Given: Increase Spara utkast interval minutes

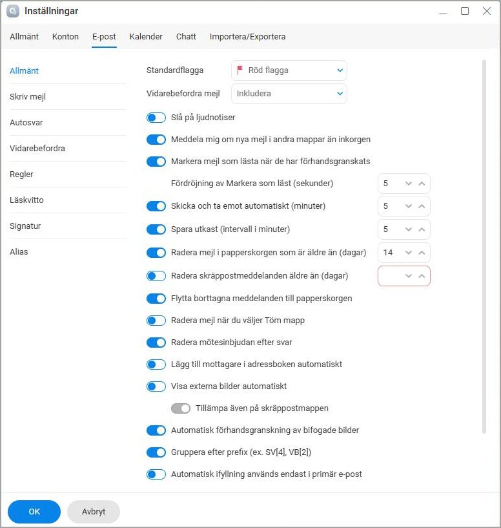Looking at the screenshot, I should click(422, 229).
